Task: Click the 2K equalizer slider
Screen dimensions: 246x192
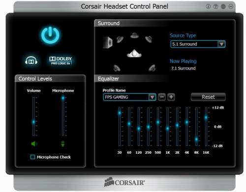Action: pyautogui.click(x=177, y=125)
